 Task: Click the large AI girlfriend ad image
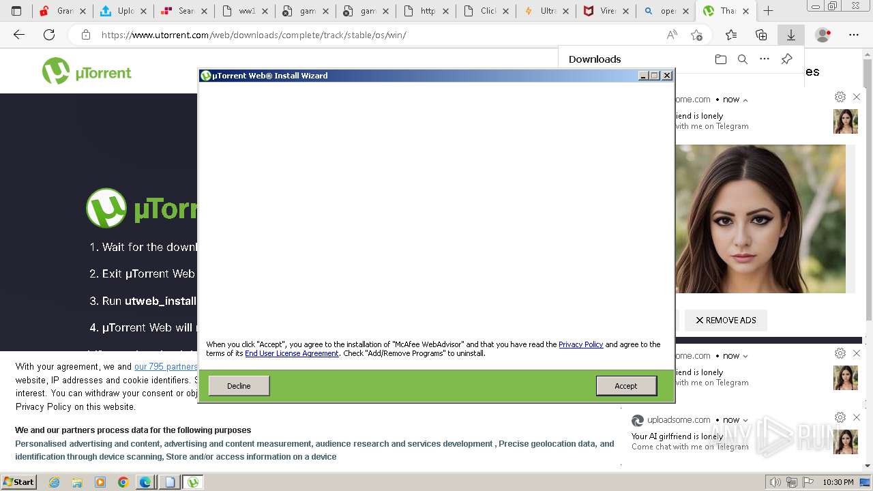(760, 219)
